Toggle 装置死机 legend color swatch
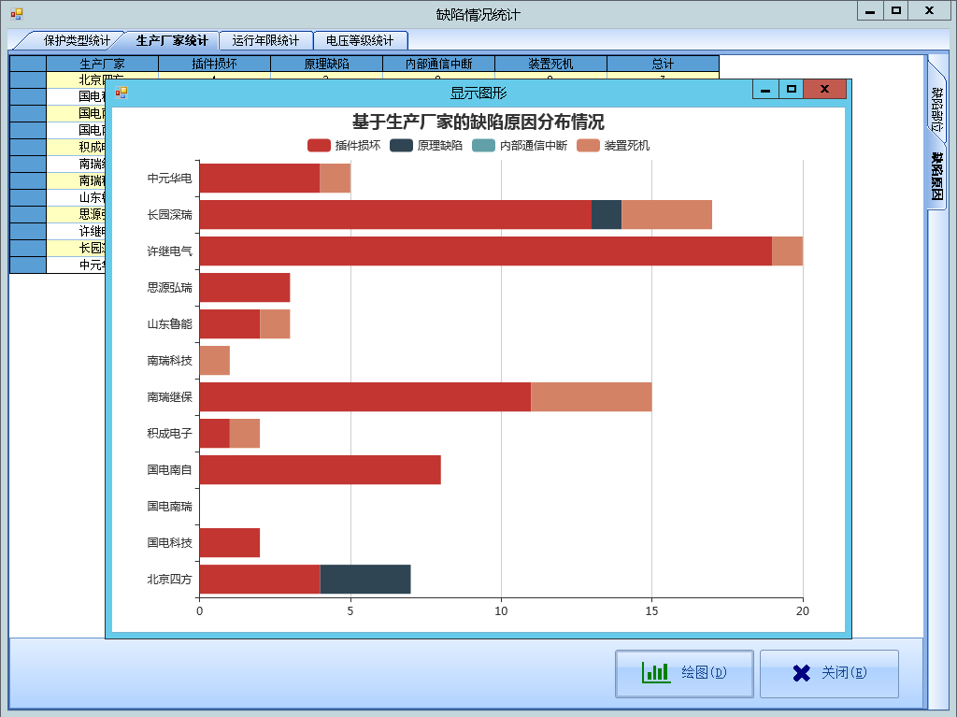The image size is (957, 717). [588, 145]
